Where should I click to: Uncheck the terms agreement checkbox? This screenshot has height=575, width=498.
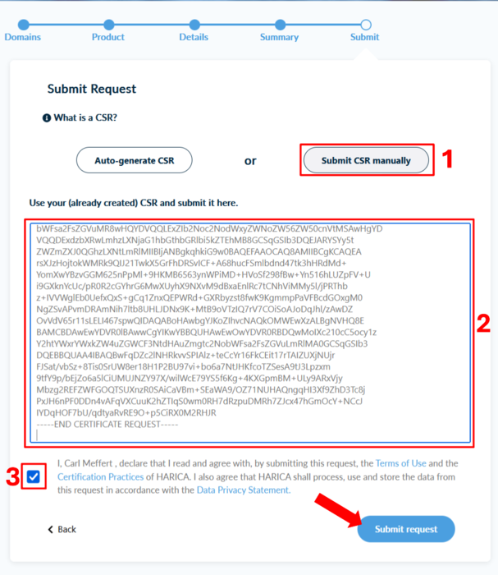tap(34, 476)
